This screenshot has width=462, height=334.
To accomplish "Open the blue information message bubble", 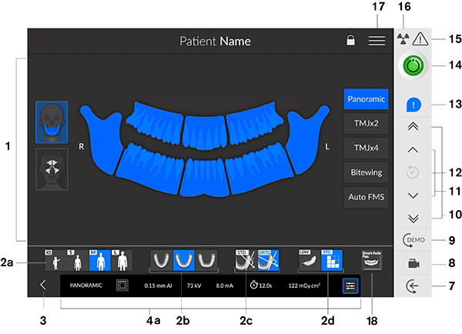I will [413, 105].
